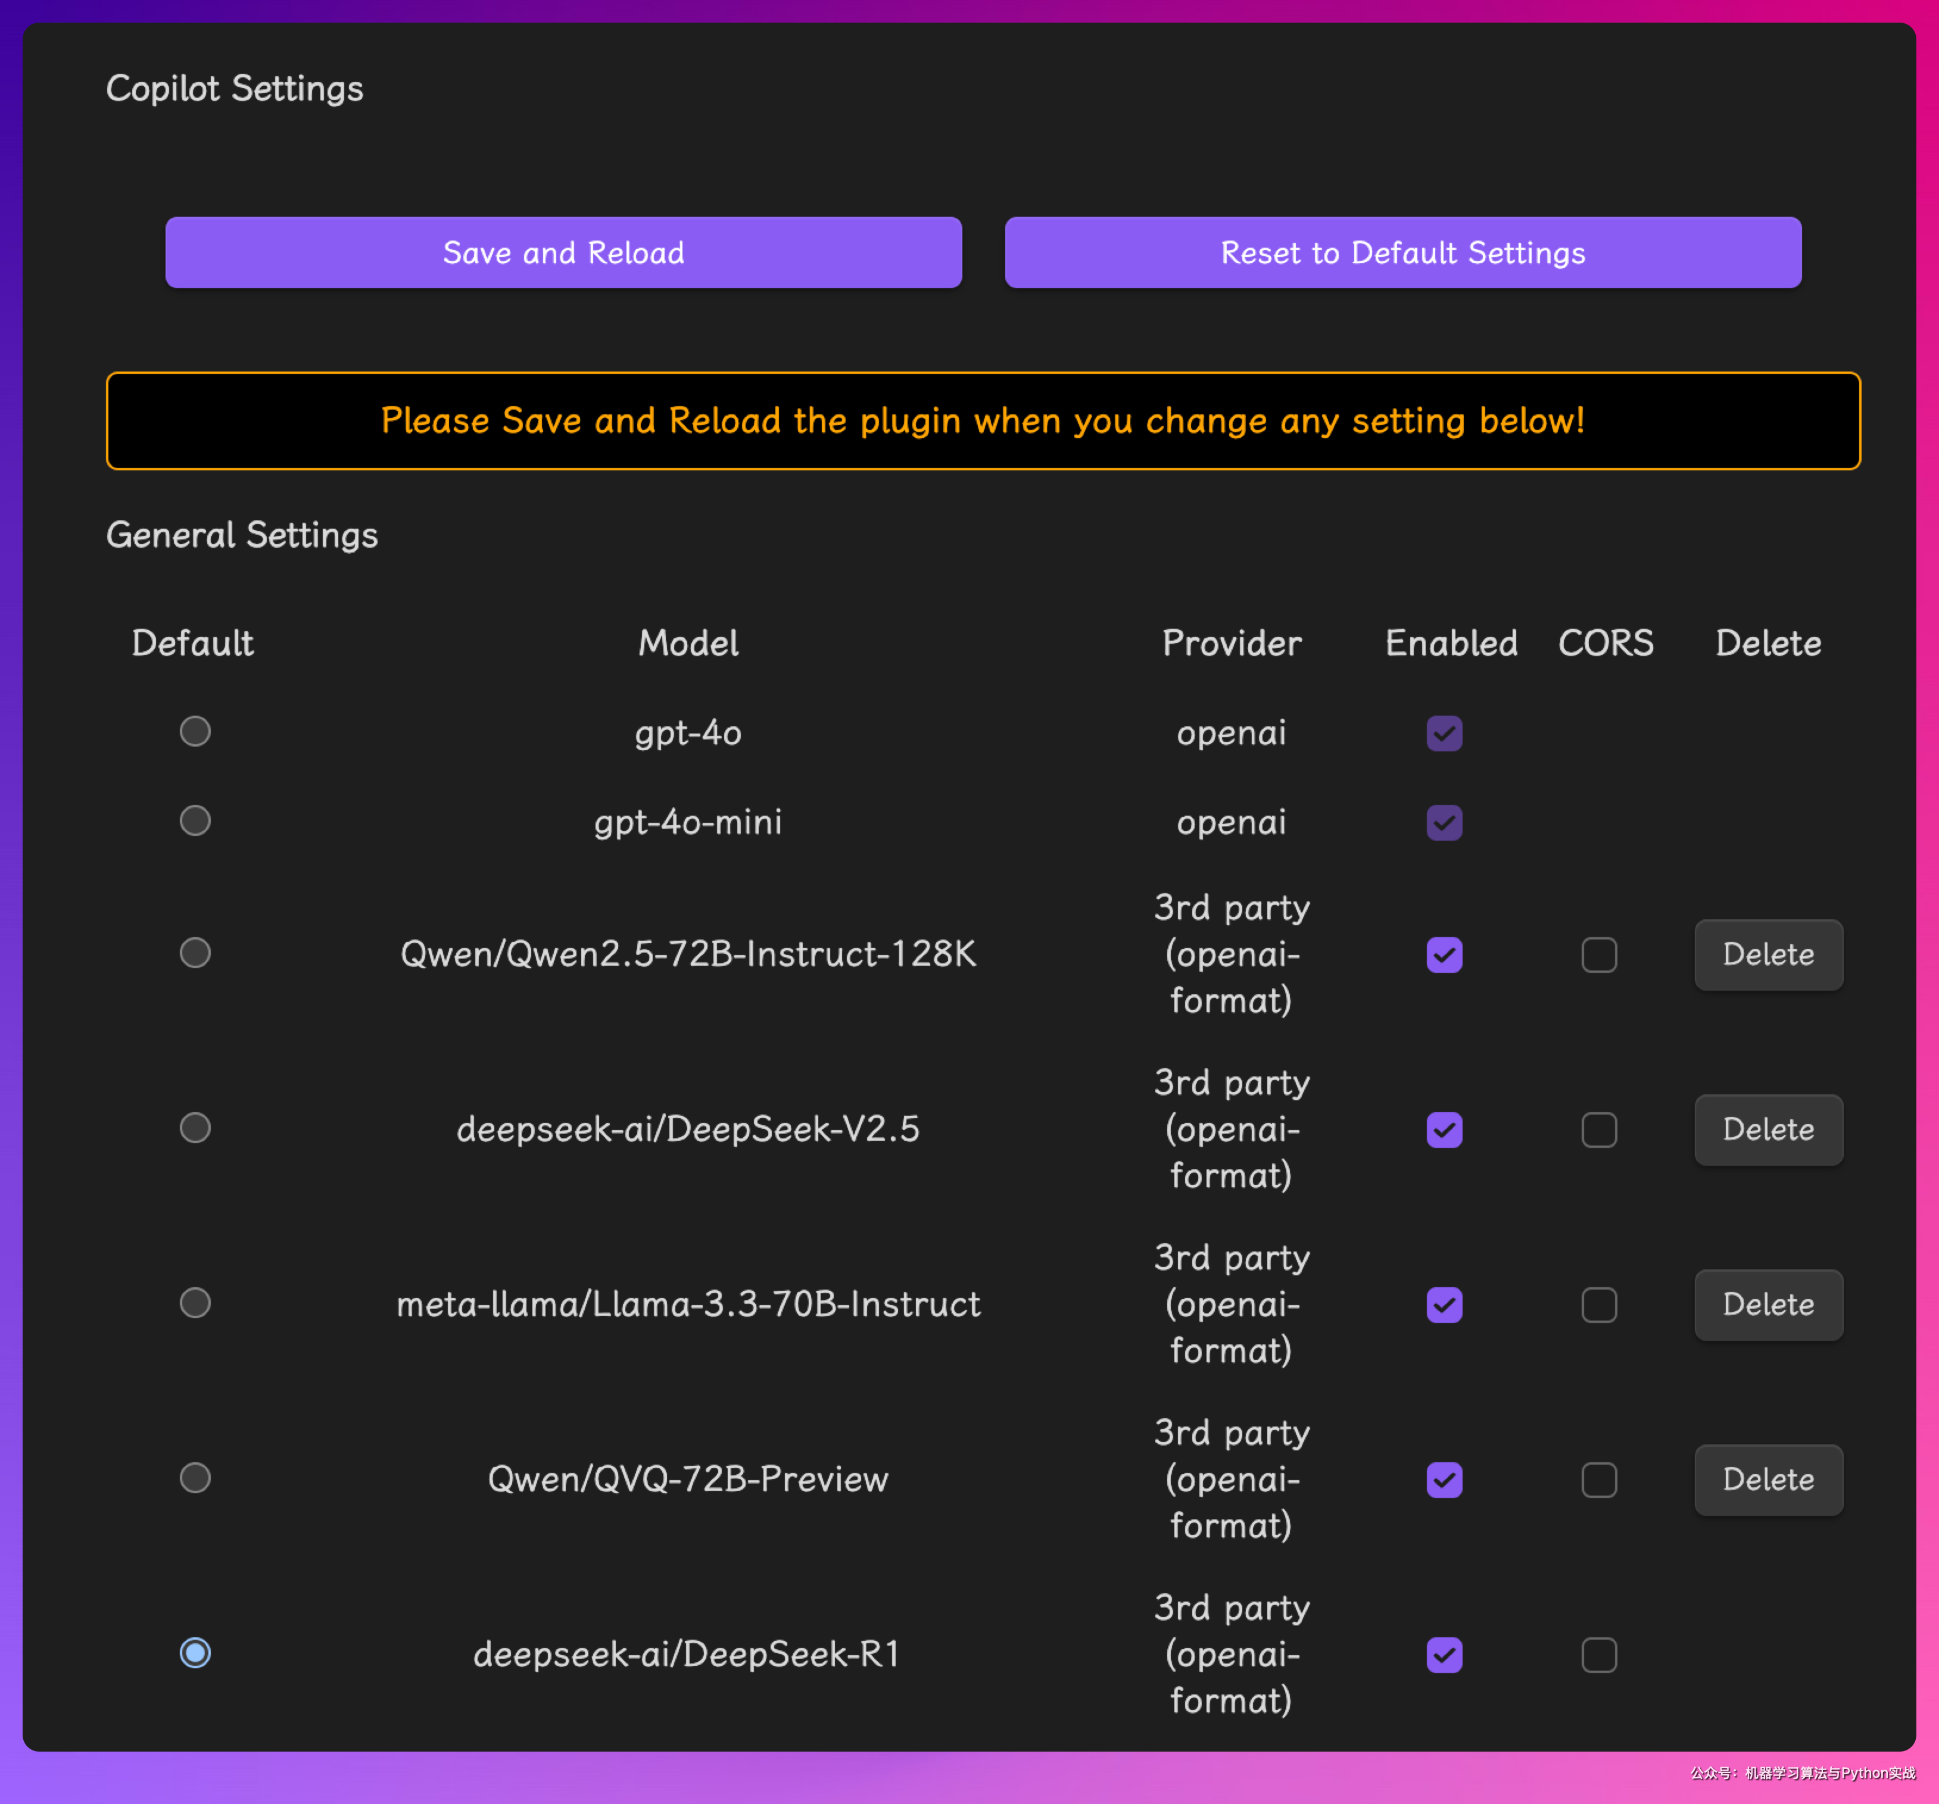Uncheck Enabled for gpt-4o-mini
1939x1804 pixels.
point(1444,822)
